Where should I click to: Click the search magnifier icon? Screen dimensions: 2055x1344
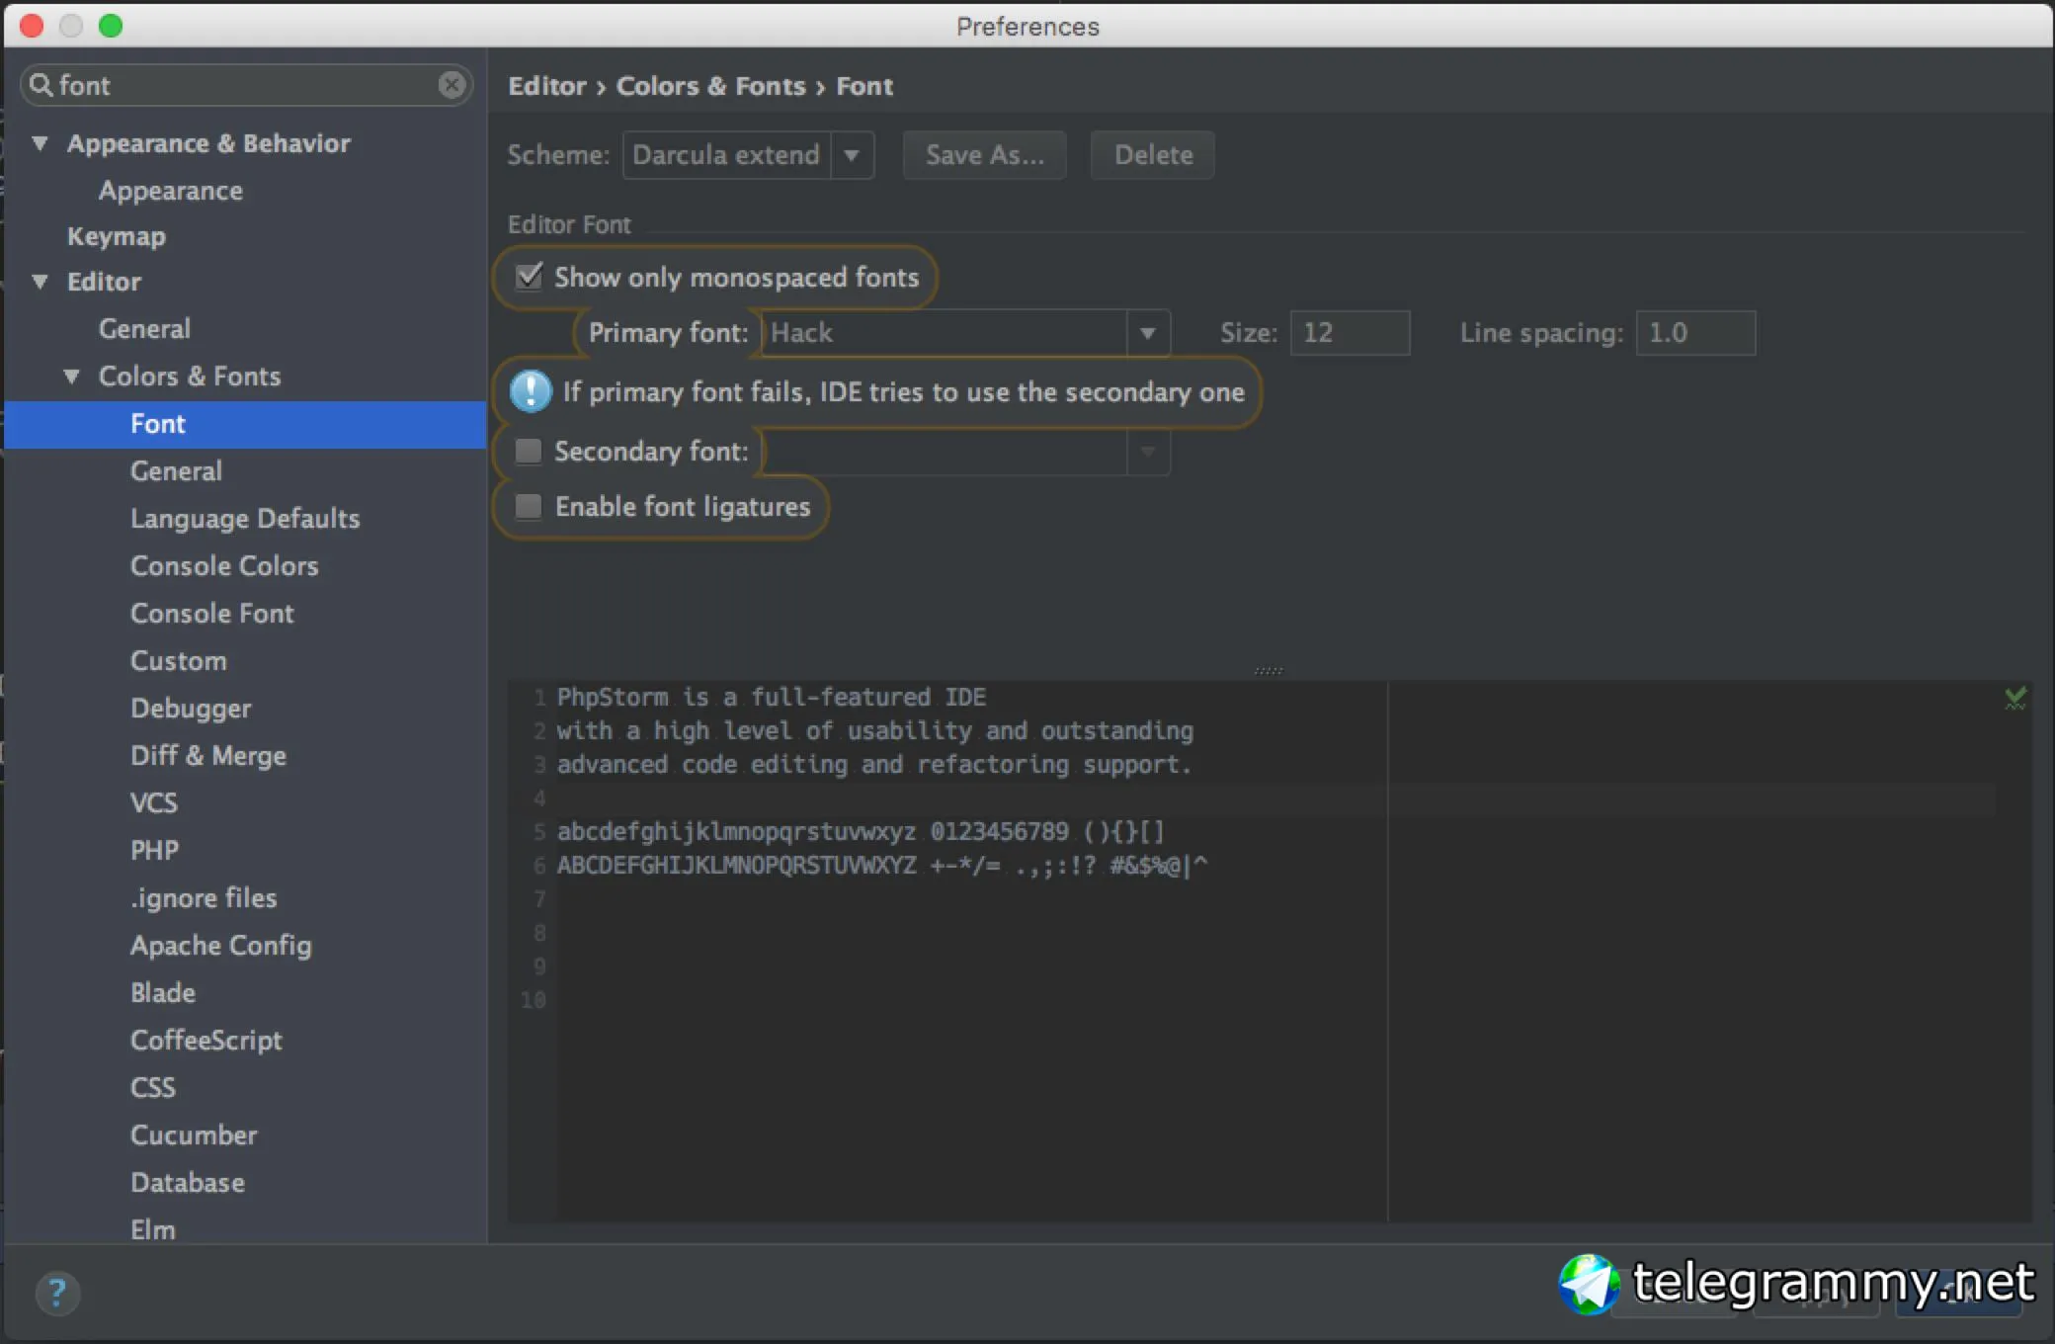point(41,85)
